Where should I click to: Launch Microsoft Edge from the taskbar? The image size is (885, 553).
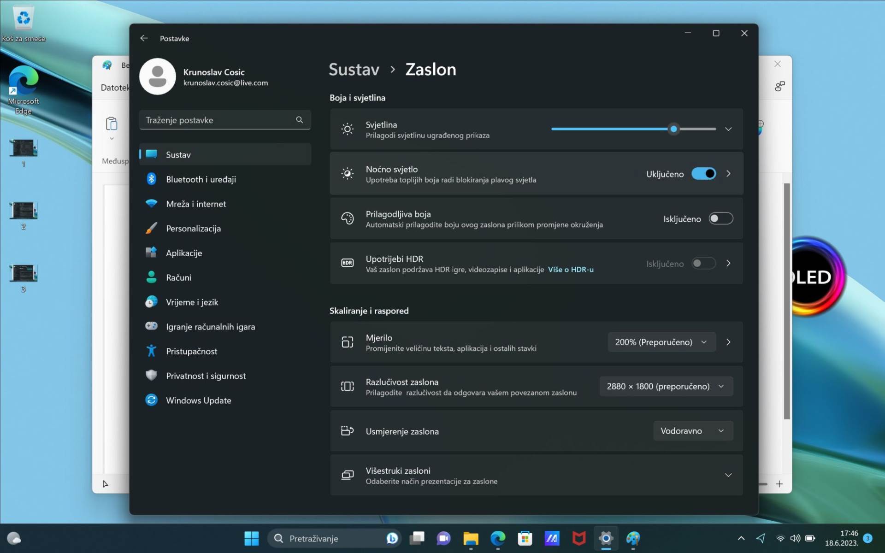(x=498, y=538)
